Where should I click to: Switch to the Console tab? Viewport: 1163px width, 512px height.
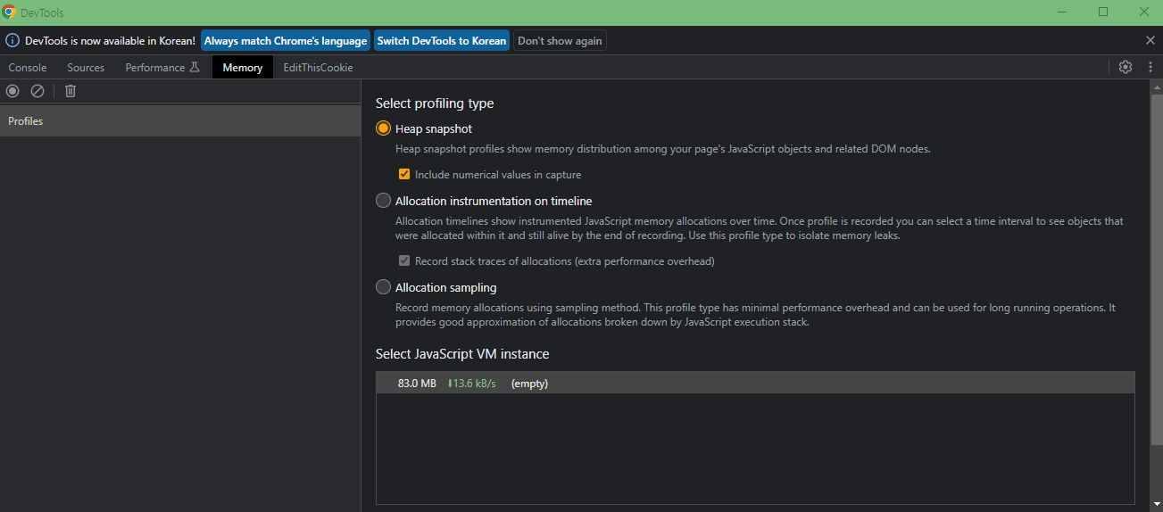tap(28, 68)
